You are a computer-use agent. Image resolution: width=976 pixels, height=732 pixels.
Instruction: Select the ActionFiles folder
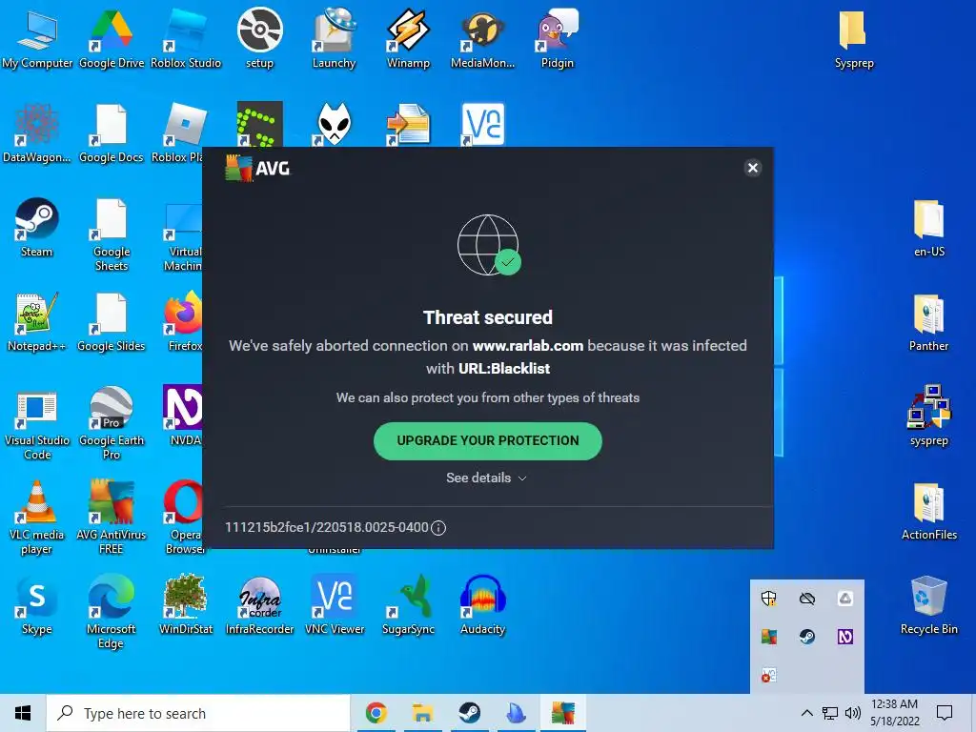pos(928,512)
